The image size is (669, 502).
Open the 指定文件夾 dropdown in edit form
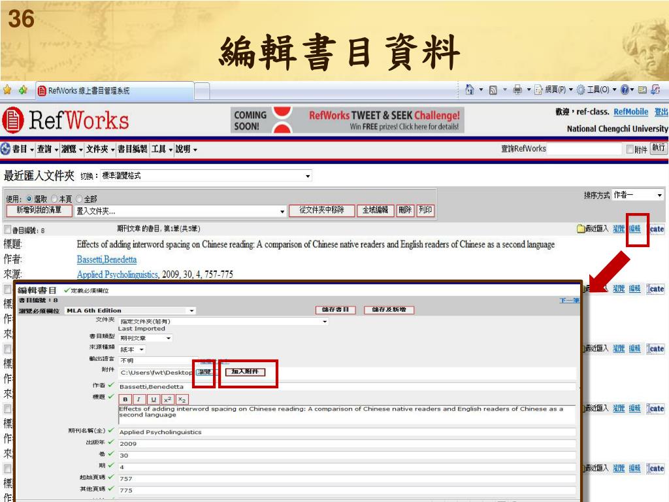[223, 321]
